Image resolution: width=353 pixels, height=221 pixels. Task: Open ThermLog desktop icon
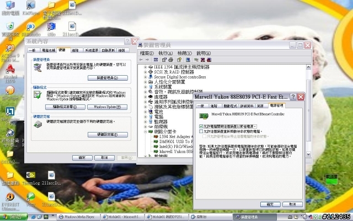[x=31, y=178]
